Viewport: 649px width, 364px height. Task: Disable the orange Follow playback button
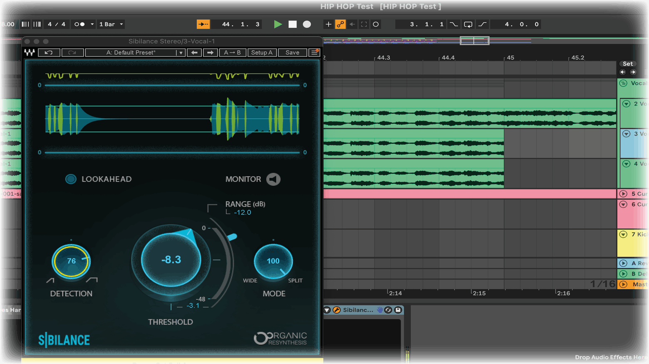203,25
